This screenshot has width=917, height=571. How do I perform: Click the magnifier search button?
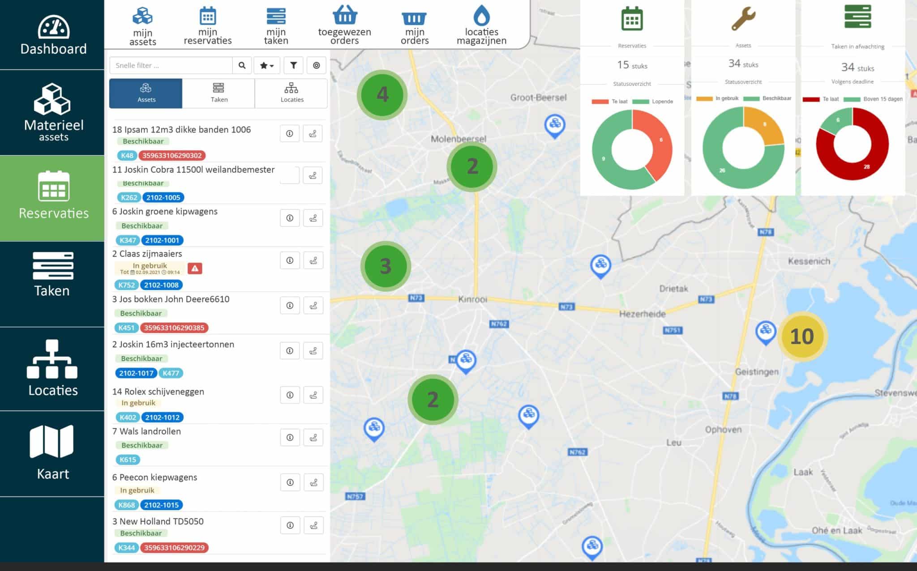(242, 65)
